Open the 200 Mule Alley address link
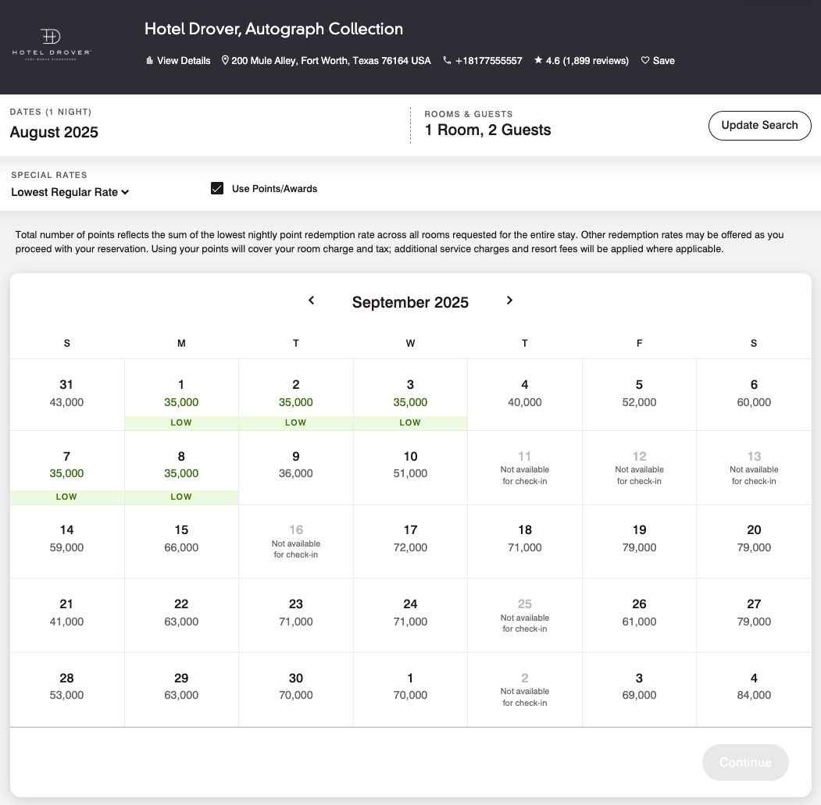 tap(331, 61)
